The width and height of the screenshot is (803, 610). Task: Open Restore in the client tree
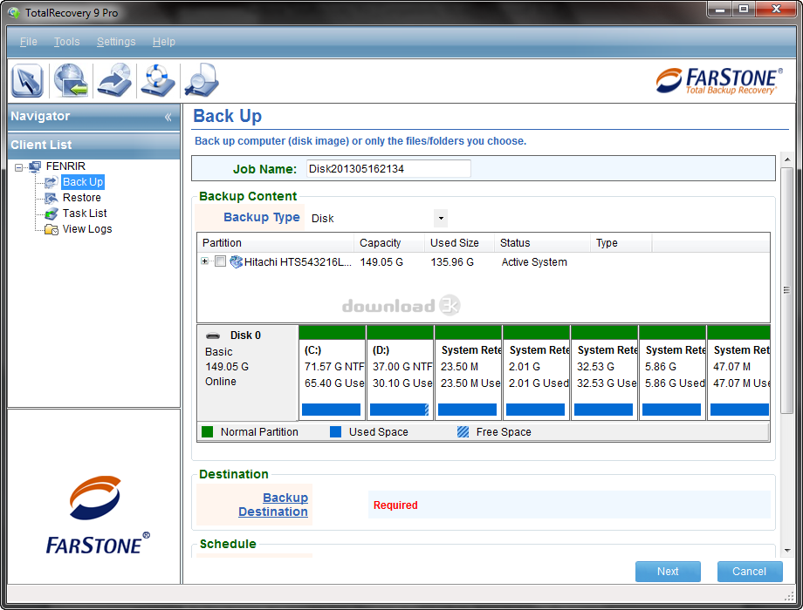pyautogui.click(x=81, y=198)
